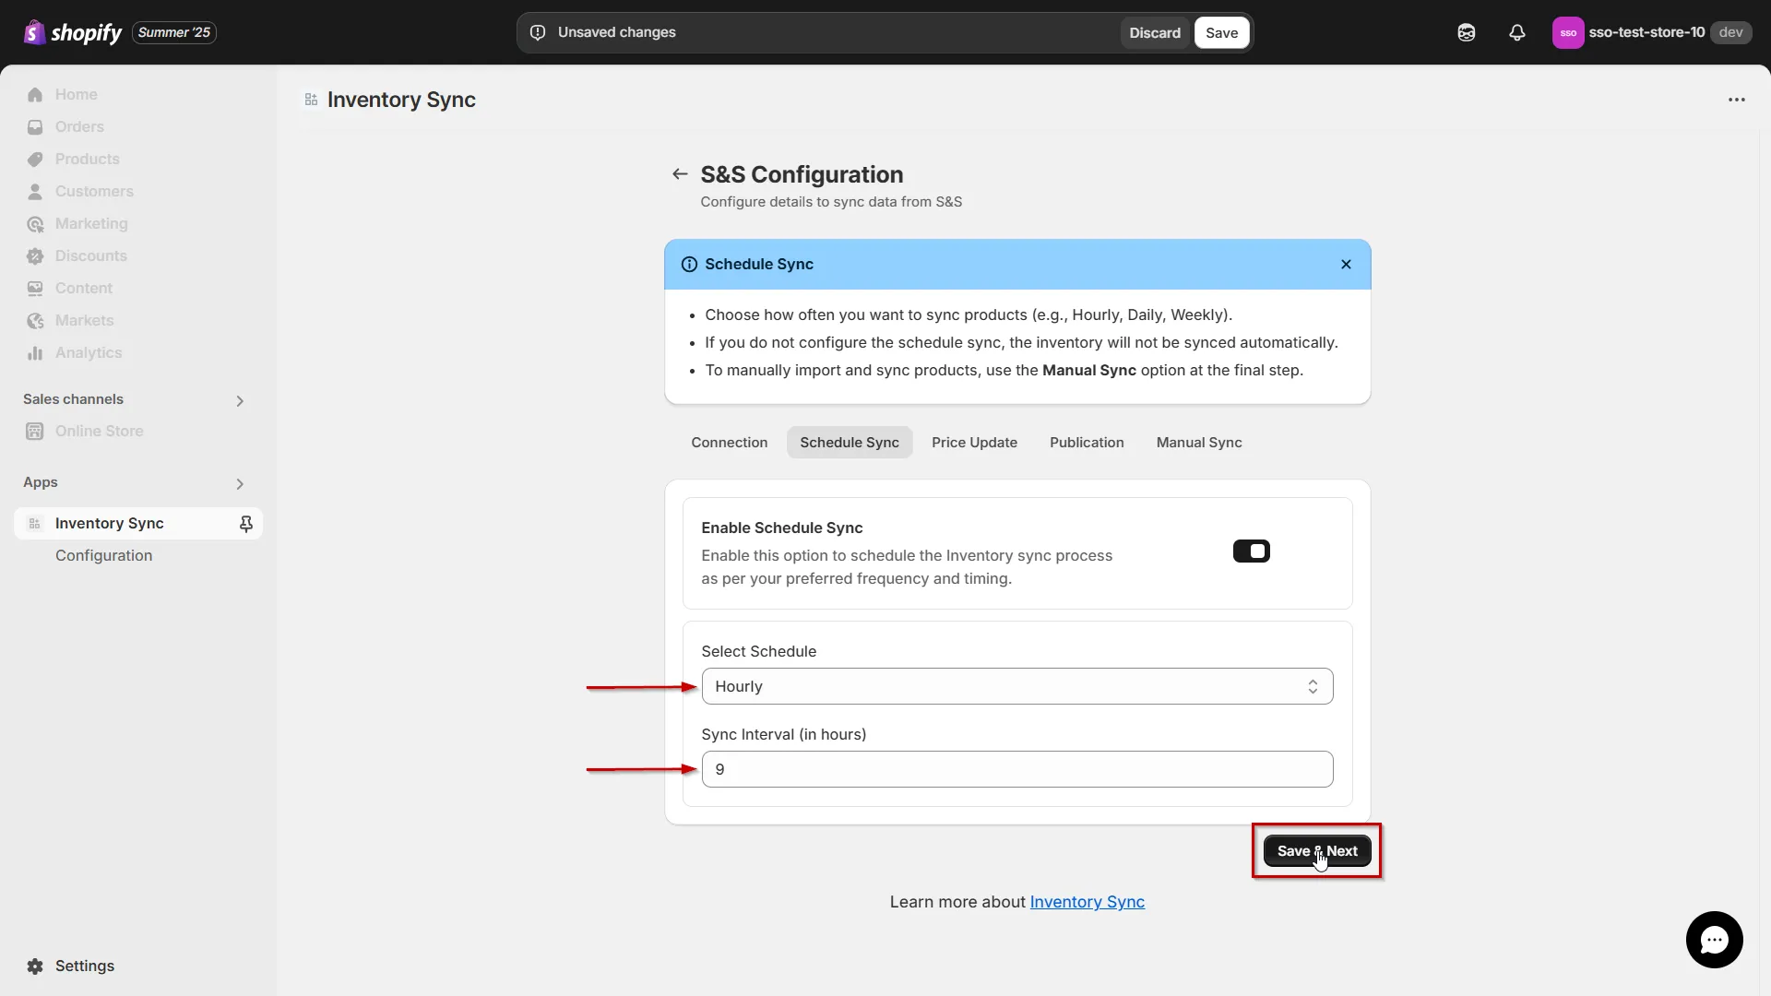This screenshot has width=1771, height=996.
Task: Switch to the Connection tab
Action: [729, 443]
